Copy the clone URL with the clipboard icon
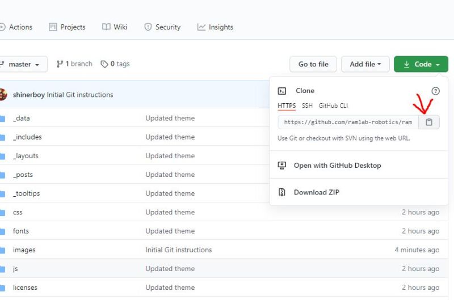Image resolution: width=454 pixels, height=300 pixels. (x=429, y=122)
